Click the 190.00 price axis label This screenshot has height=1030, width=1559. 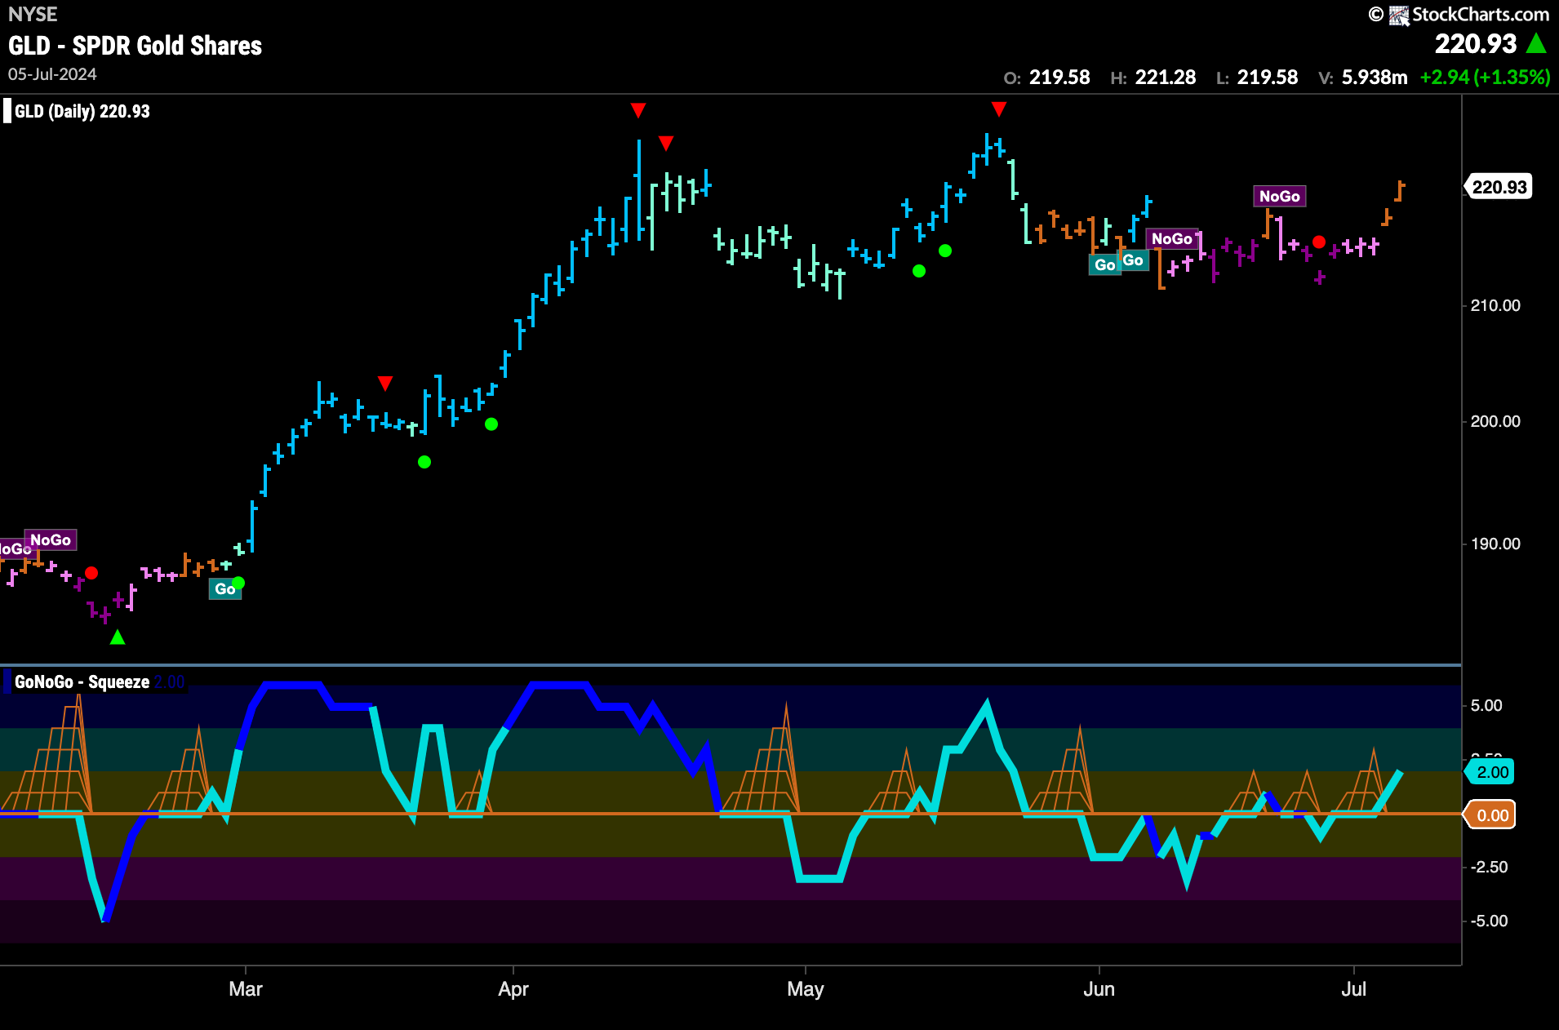[x=1495, y=544]
